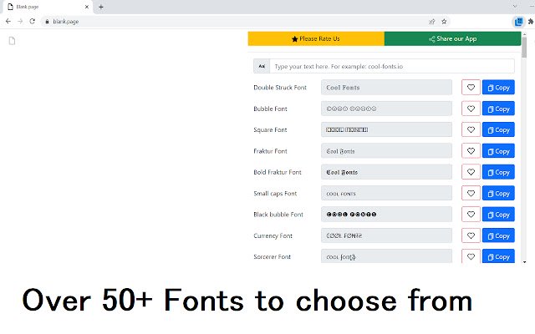Favorite the Sorcerer Font heart

point(471,256)
